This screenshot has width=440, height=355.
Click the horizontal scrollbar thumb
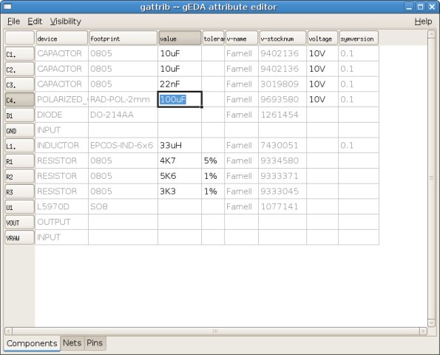215,331
